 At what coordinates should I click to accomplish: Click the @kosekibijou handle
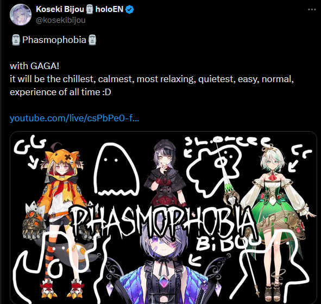[61, 20]
